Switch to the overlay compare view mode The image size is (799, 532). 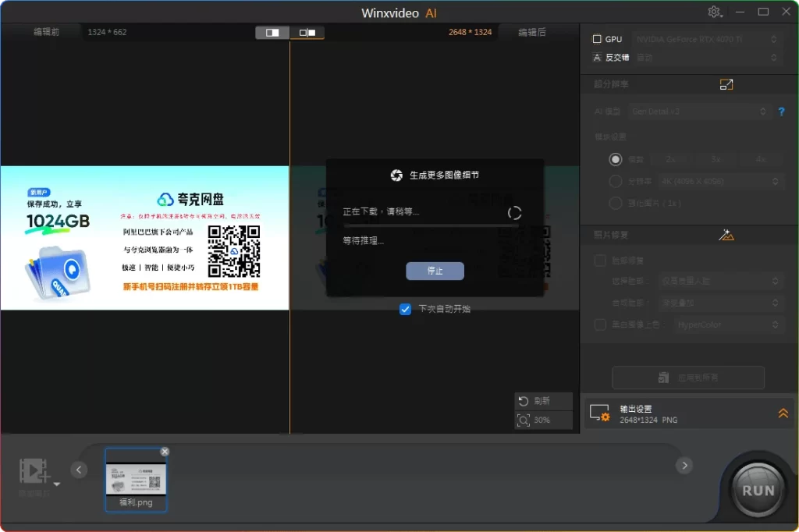pos(307,33)
